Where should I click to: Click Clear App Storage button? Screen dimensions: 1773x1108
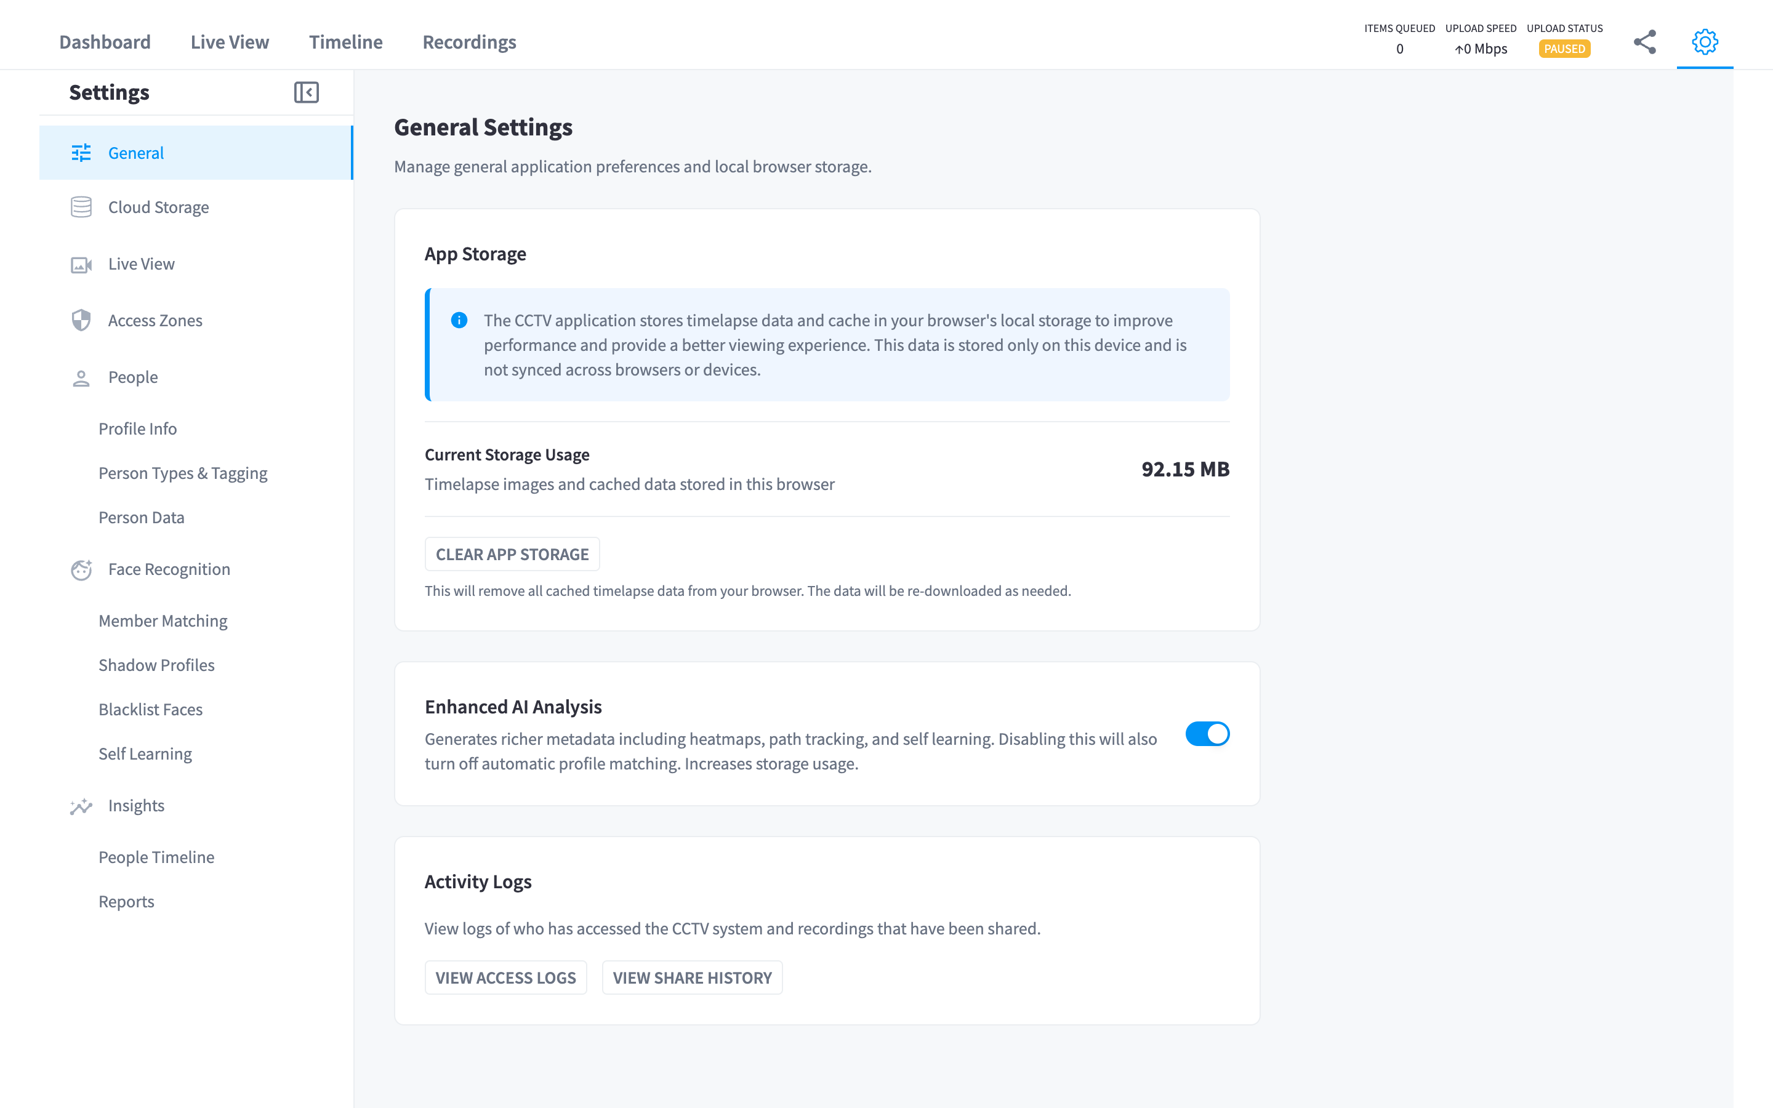[x=512, y=554]
